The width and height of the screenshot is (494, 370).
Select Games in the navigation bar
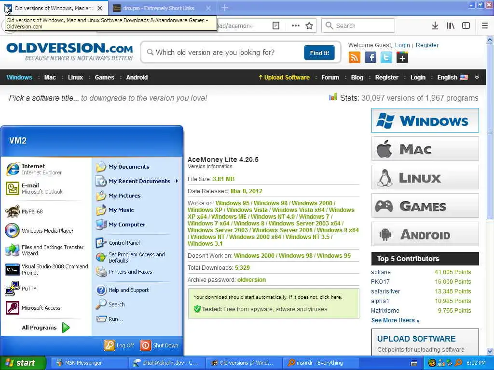tap(105, 78)
